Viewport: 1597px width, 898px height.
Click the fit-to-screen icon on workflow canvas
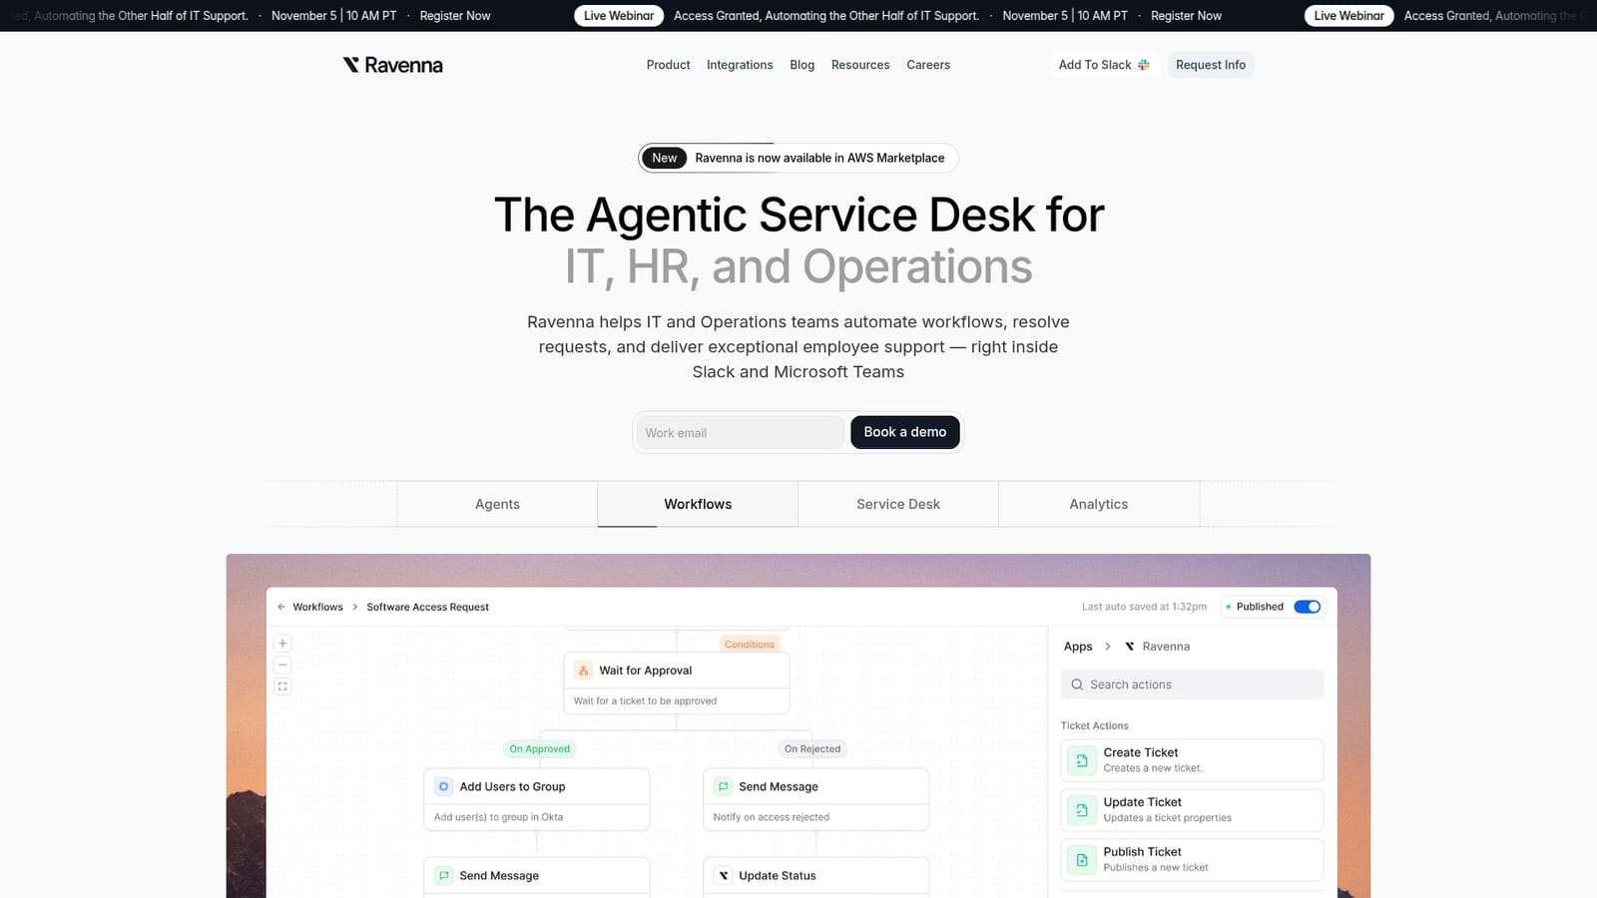tap(282, 686)
